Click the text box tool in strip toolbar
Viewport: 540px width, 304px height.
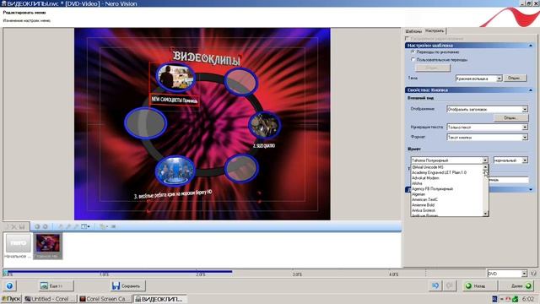pos(85,226)
